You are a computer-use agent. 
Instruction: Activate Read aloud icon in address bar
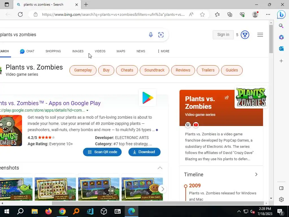191,14
